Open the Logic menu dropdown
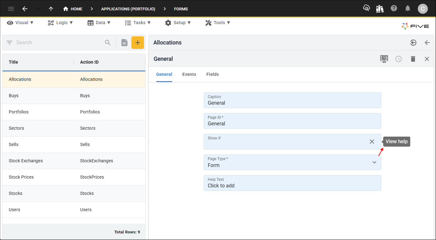 pos(60,23)
